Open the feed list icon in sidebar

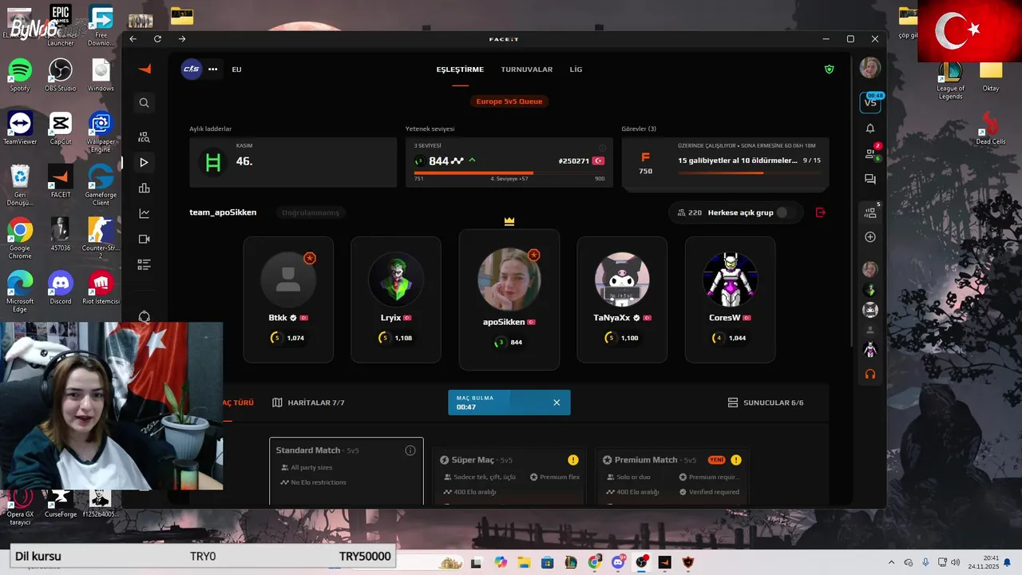(x=144, y=264)
